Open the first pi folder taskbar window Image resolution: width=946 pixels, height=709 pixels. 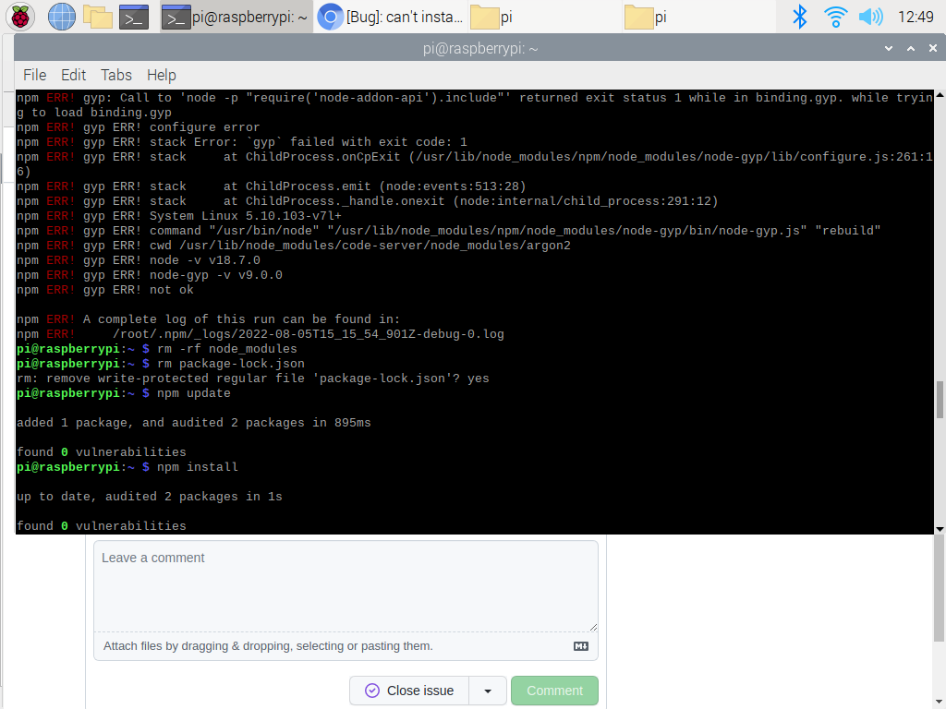tap(545, 17)
